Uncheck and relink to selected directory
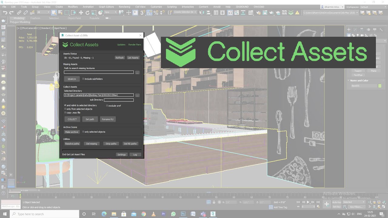Image resolution: width=388 pixels, height=218 pixels. point(65,105)
